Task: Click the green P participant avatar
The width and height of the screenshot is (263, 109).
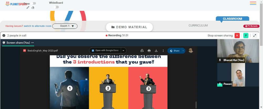Action: [x=246, y=35]
